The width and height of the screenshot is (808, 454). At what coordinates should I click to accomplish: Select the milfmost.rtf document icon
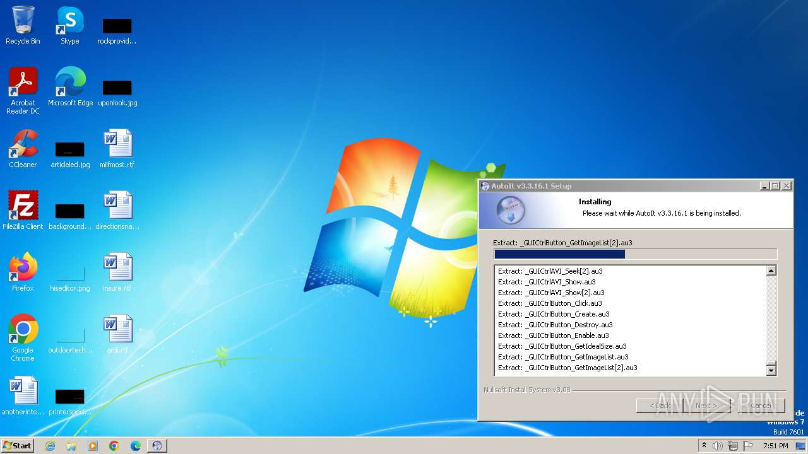click(117, 148)
